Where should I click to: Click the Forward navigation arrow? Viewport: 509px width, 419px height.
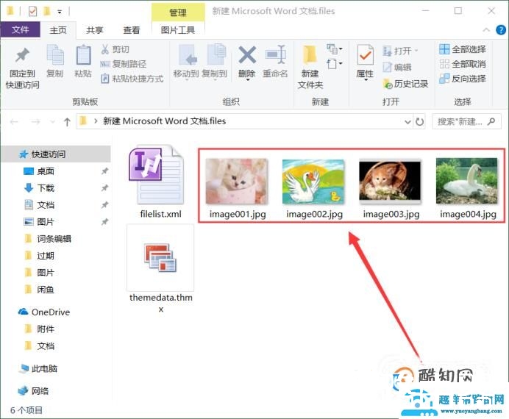coord(35,122)
